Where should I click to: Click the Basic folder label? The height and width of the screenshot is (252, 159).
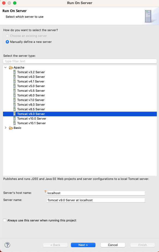coord(17,128)
